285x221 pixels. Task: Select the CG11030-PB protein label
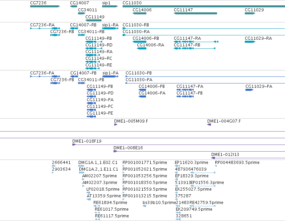(x=139, y=73)
